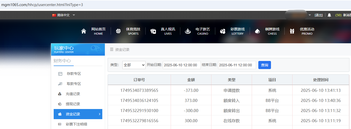The width and height of the screenshot is (351, 129).
Task: Click the lottery balls icon
Action: coord(223,31)
